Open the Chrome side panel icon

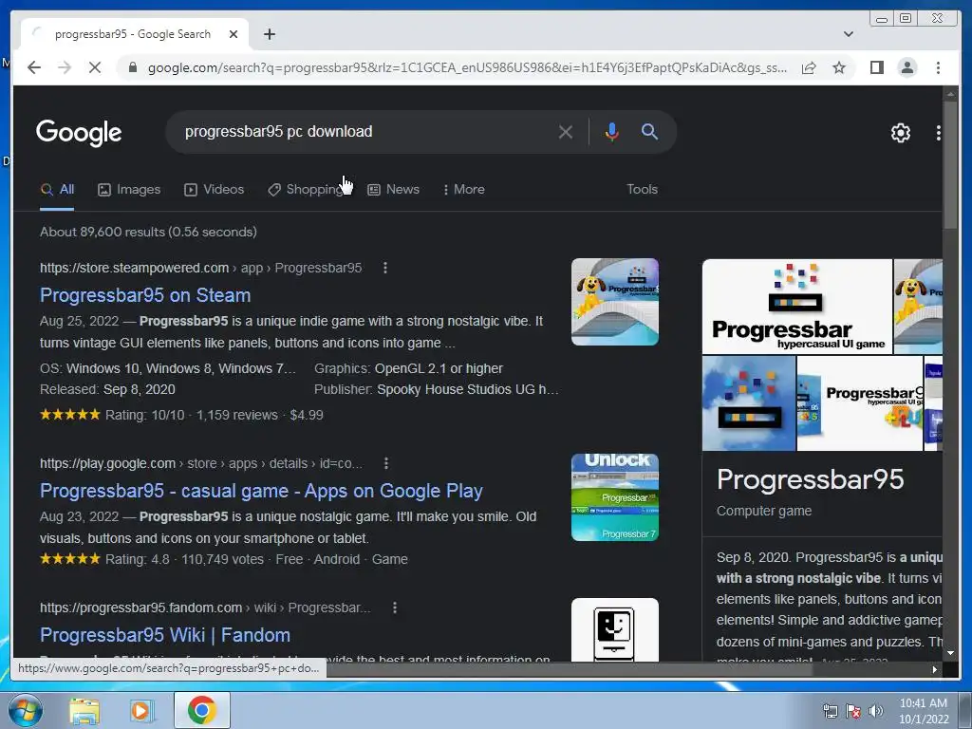coord(876,67)
